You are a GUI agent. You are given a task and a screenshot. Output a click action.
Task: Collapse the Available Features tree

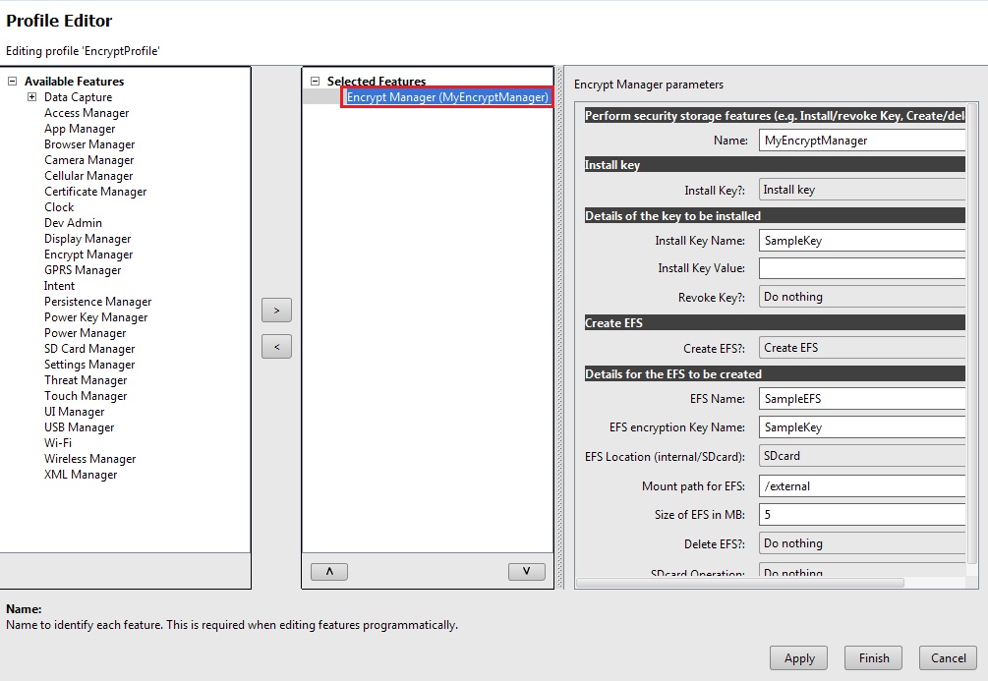[12, 82]
